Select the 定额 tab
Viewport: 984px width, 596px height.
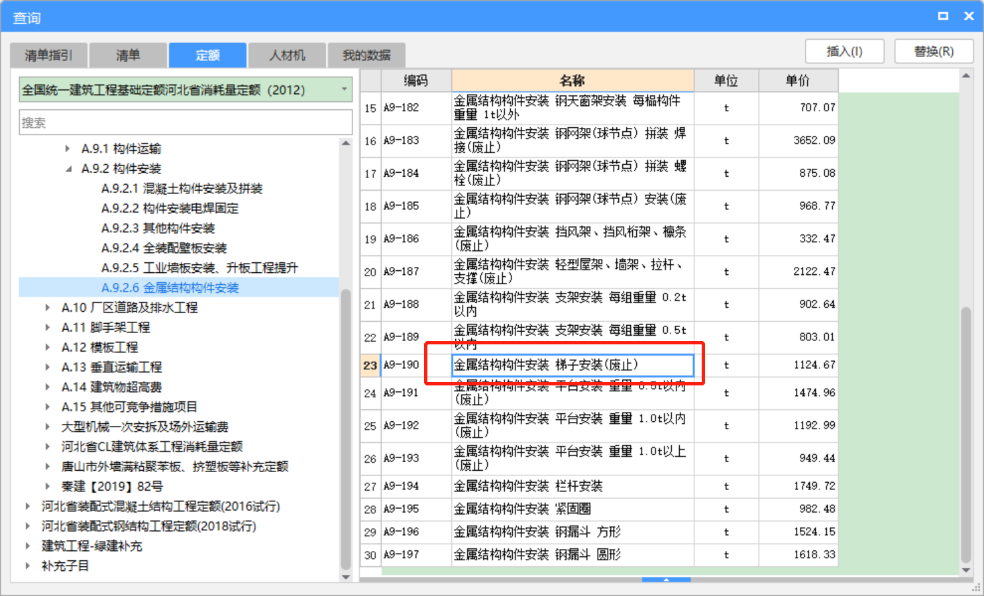click(207, 55)
